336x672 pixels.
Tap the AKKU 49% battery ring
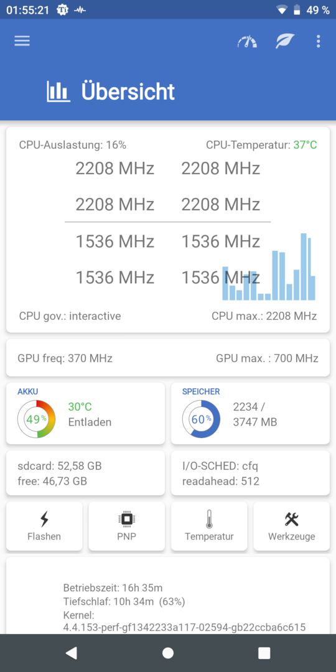coord(37,419)
